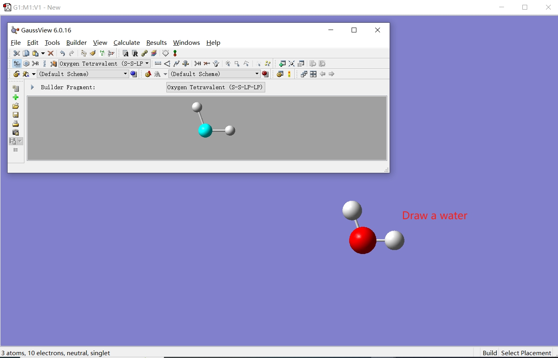Viewport: 558px width, 358px height.
Task: Select the Modify Dihedral tool
Action: 176,64
